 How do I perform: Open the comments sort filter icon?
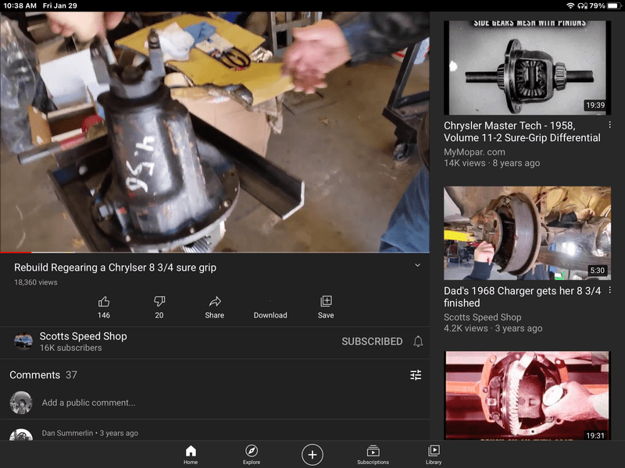pos(416,375)
